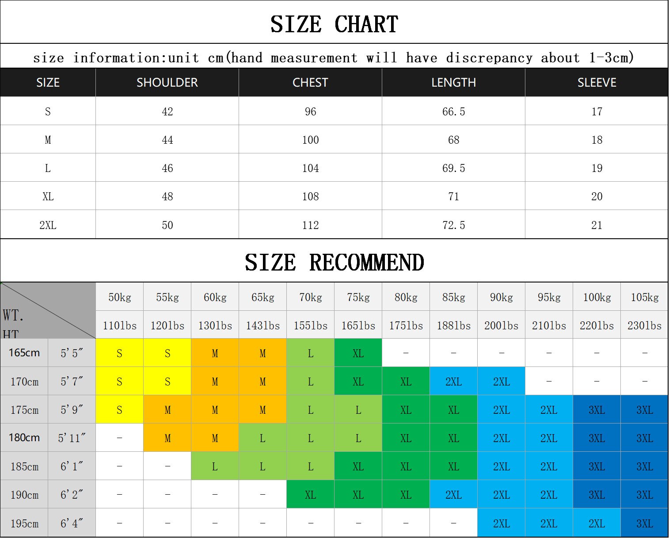This screenshot has height=538, width=669.
Task: Click the CHEST column header
Action: click(310, 83)
